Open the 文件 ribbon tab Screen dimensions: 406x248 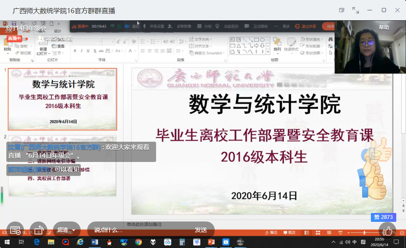pos(9,31)
